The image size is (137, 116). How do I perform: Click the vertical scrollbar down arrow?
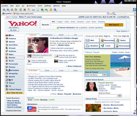[x=135, y=111]
